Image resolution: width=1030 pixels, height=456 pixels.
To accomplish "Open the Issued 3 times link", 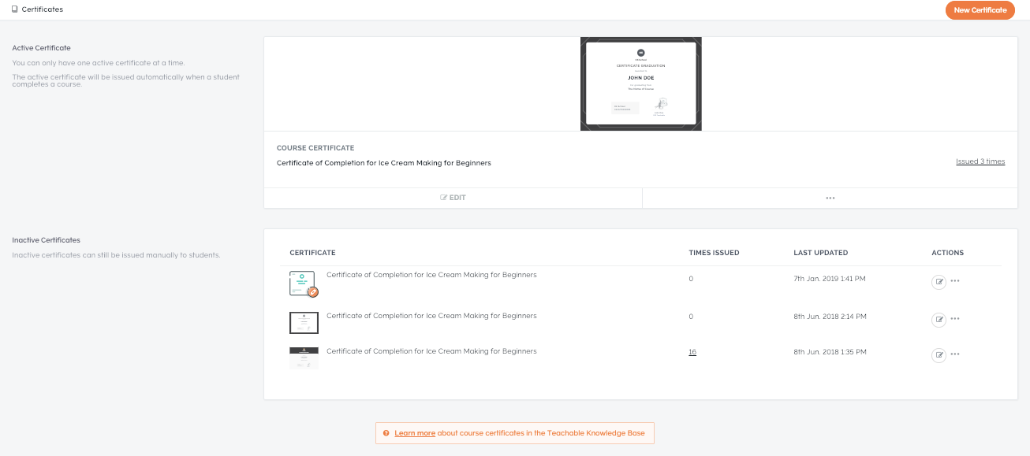I will [x=980, y=161].
